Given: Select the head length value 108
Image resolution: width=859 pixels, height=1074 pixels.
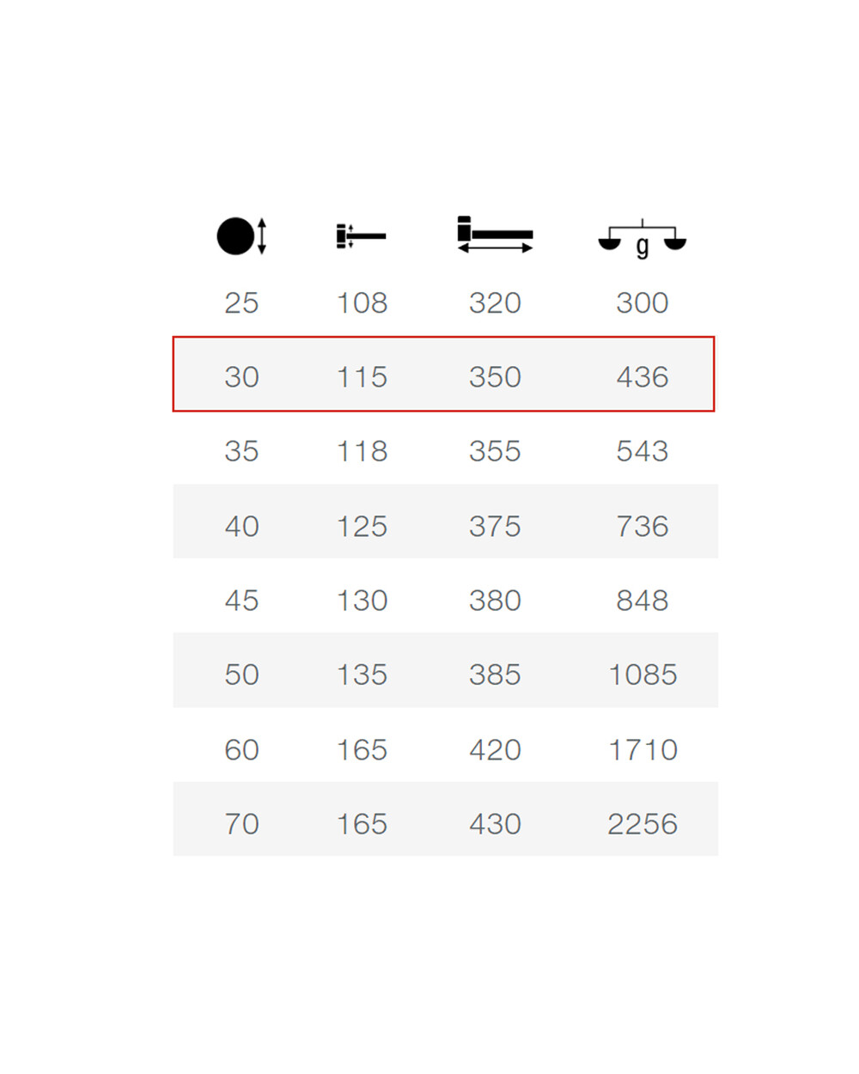Looking at the screenshot, I should tap(362, 303).
